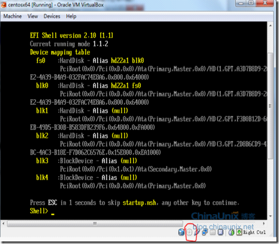Click the shared folders status icon
This screenshot has height=244, width=279.
point(213,232)
